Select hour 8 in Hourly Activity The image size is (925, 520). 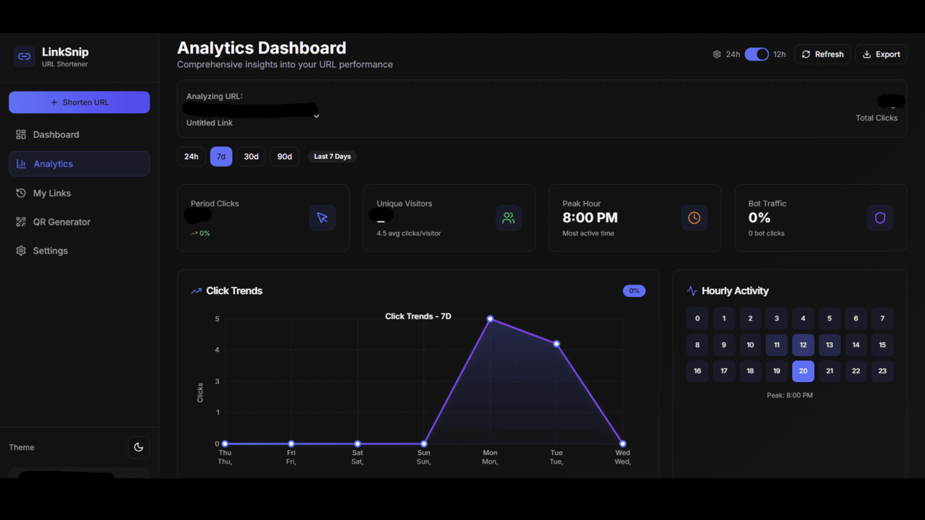click(697, 345)
